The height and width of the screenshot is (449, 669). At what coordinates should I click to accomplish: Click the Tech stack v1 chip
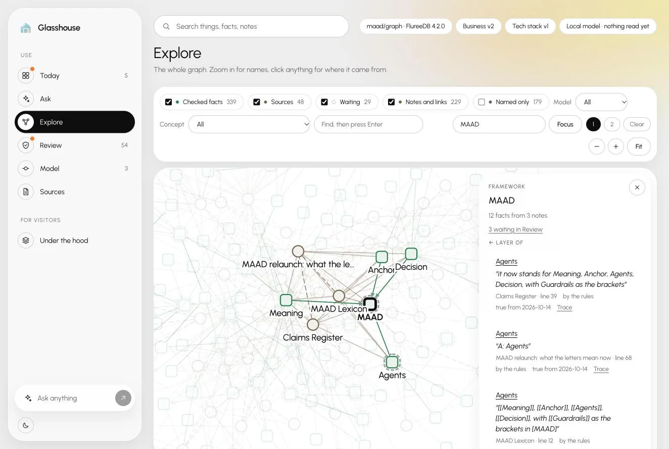pos(530,26)
